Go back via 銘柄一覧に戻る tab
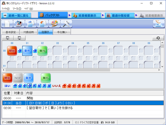 click(x=16, y=16)
